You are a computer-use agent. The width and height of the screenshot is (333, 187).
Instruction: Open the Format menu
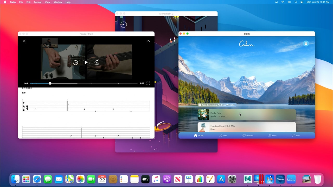click(37, 2)
